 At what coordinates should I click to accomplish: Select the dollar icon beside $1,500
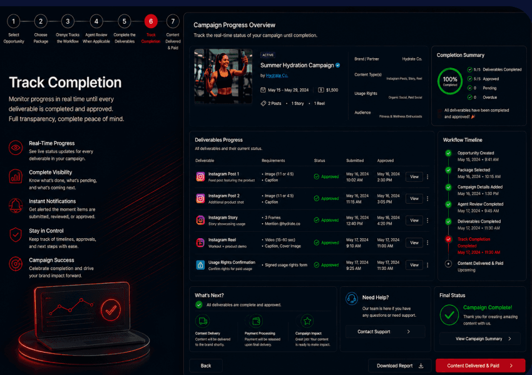(321, 90)
